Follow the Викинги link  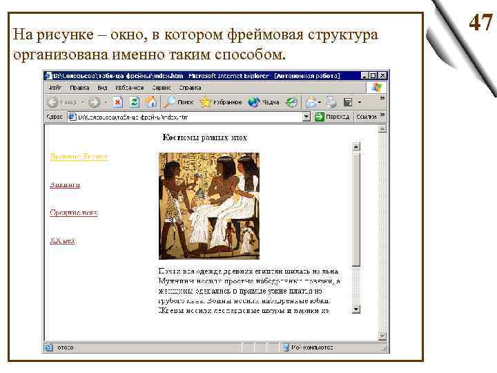pyautogui.click(x=65, y=184)
